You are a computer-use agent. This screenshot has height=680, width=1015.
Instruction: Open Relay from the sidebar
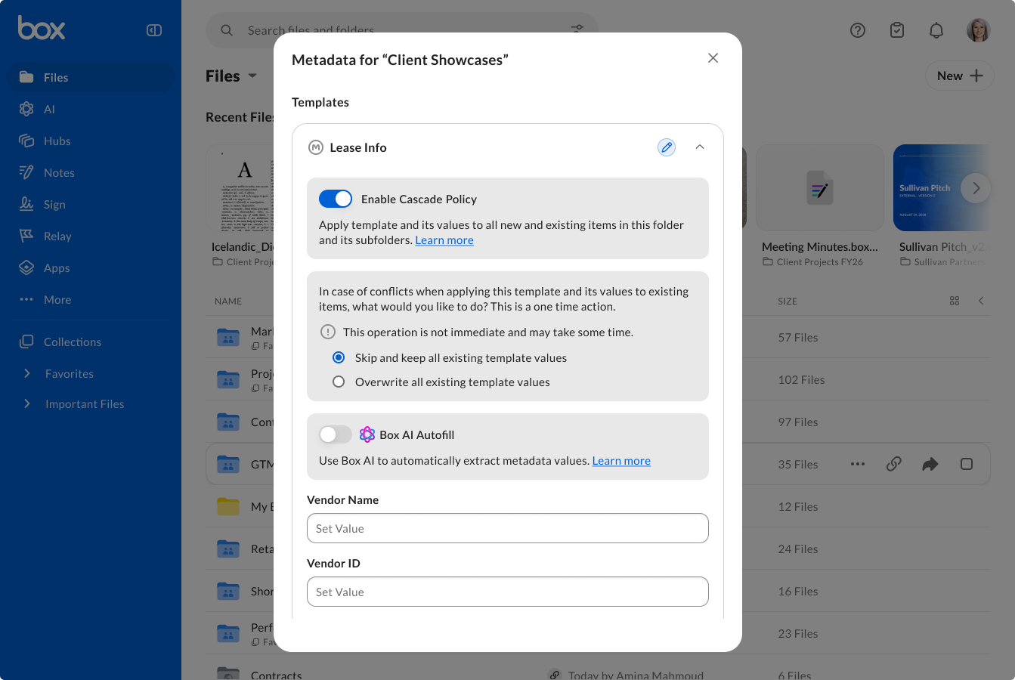click(91, 236)
